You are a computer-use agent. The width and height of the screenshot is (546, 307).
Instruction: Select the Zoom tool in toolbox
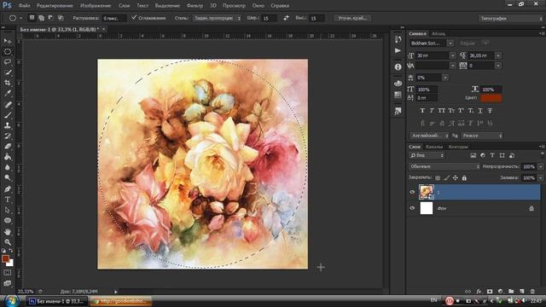(8, 242)
